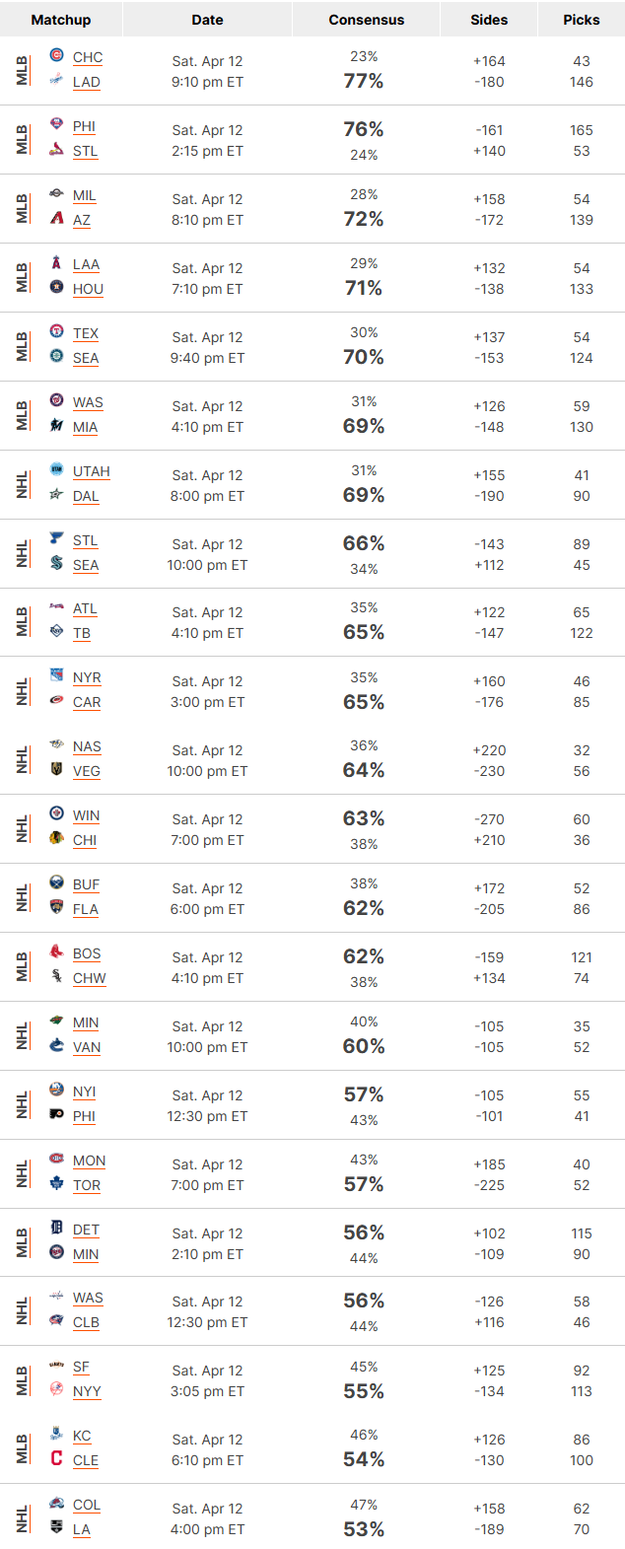Click the Golden Knights logo beside VEG
Viewport: 625px width, 1549px height.
click(x=56, y=769)
